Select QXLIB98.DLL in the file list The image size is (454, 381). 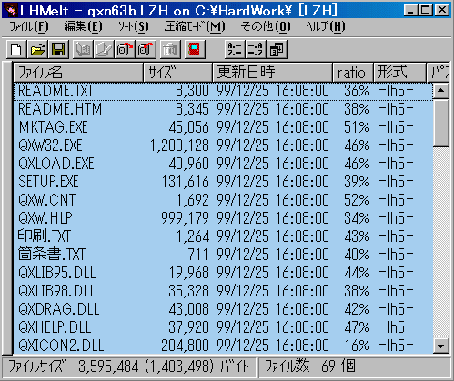click(x=57, y=291)
